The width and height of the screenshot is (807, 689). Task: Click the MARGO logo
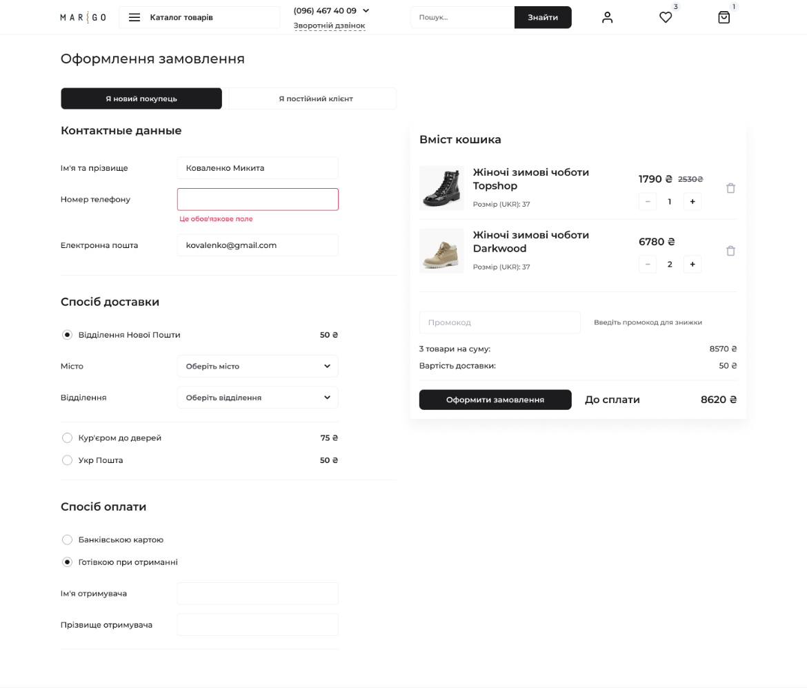(x=83, y=17)
